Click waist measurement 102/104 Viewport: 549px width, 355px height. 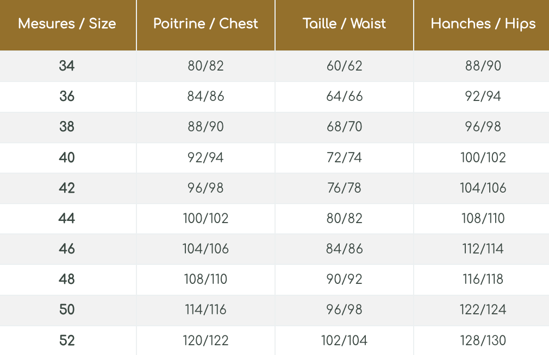(x=344, y=341)
